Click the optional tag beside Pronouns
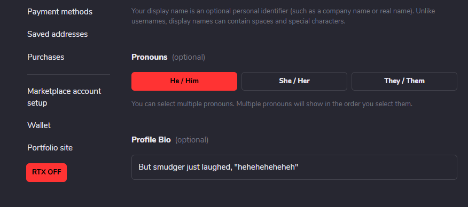Image resolution: width=468 pixels, height=207 pixels. pos(189,57)
